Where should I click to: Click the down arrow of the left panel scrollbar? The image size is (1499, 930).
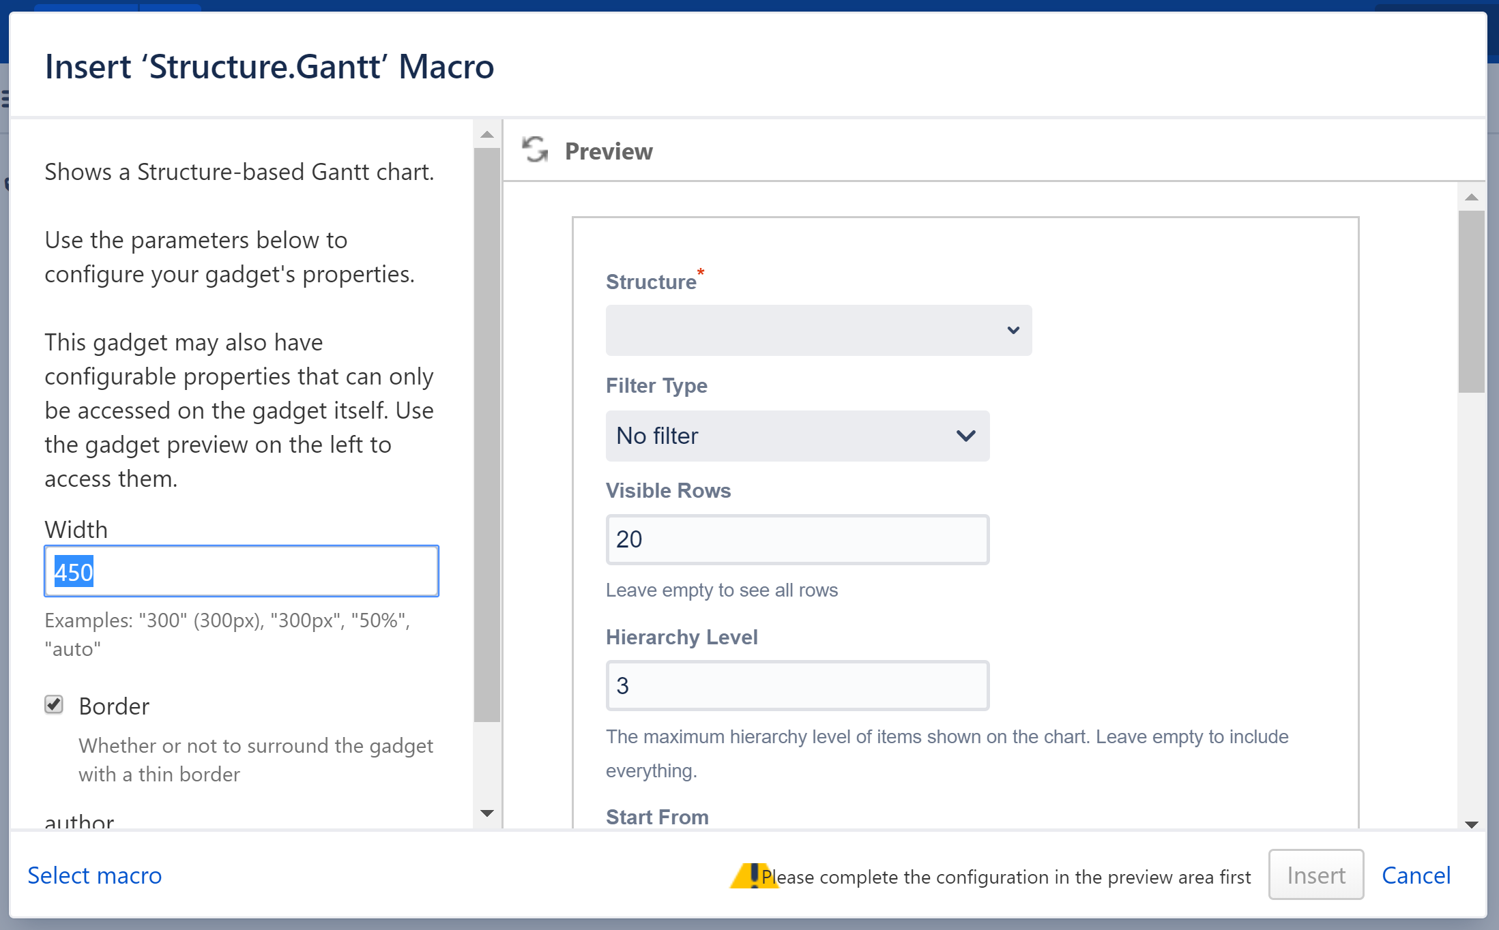pyautogui.click(x=486, y=812)
